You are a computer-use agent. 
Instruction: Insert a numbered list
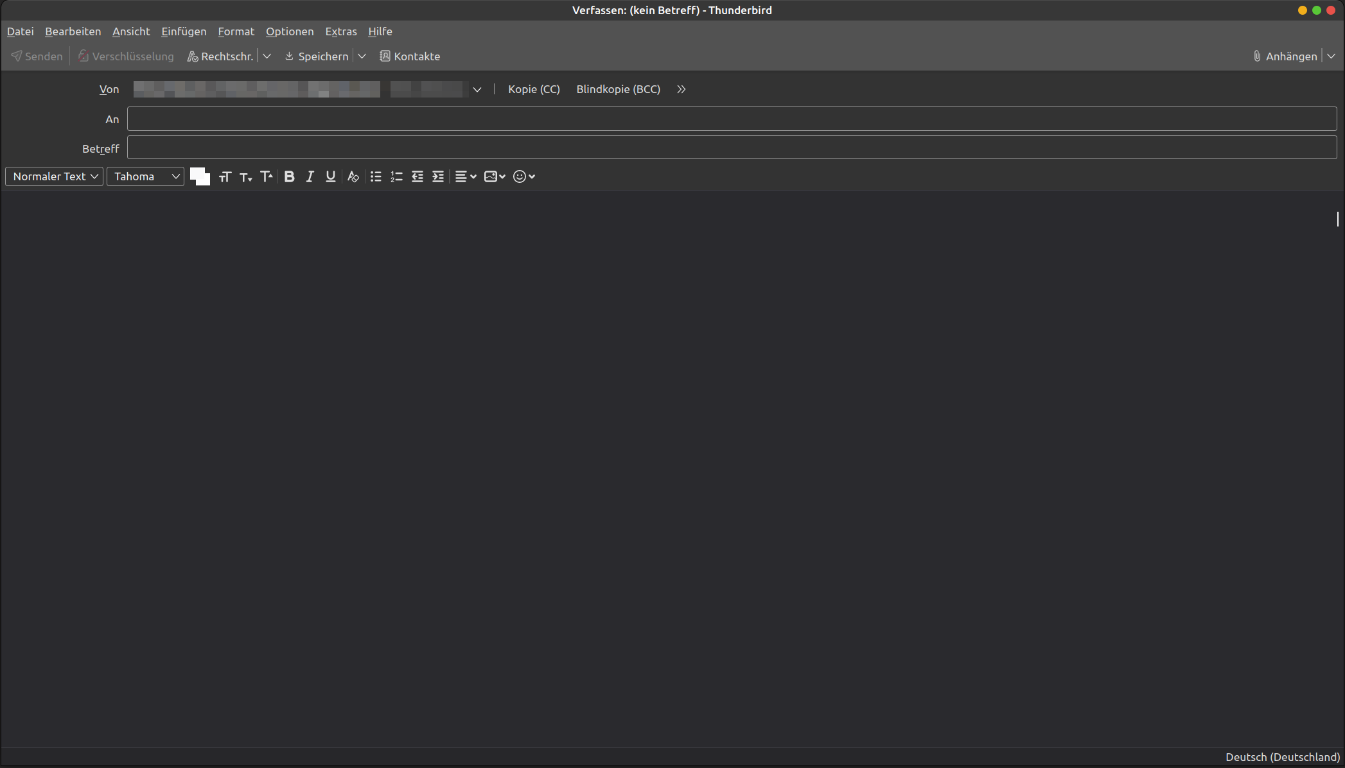(396, 176)
